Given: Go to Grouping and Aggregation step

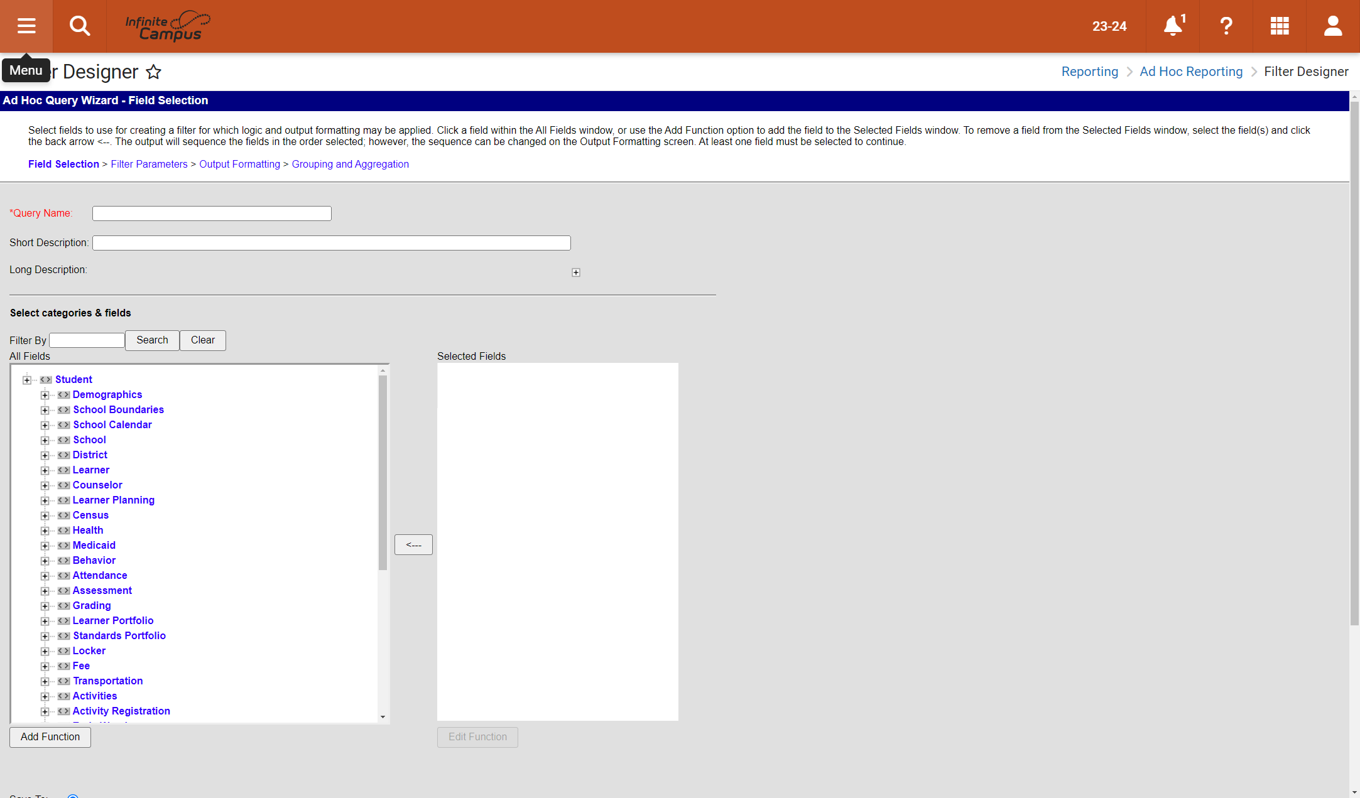Looking at the screenshot, I should [x=350, y=164].
